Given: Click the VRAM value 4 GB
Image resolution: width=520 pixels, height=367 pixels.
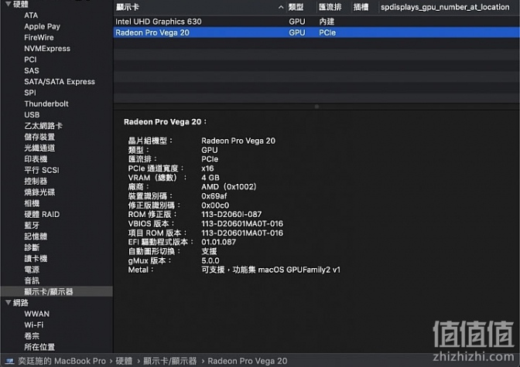Looking at the screenshot, I should tap(210, 178).
